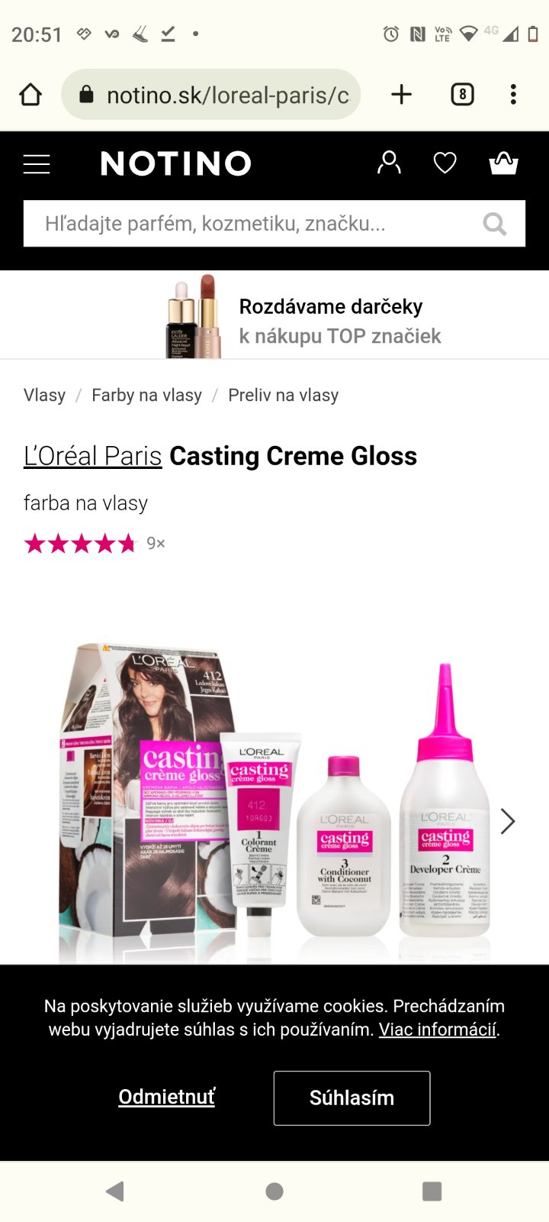Open a new browser tab
Viewport: 549px width, 1222px height.
point(401,95)
